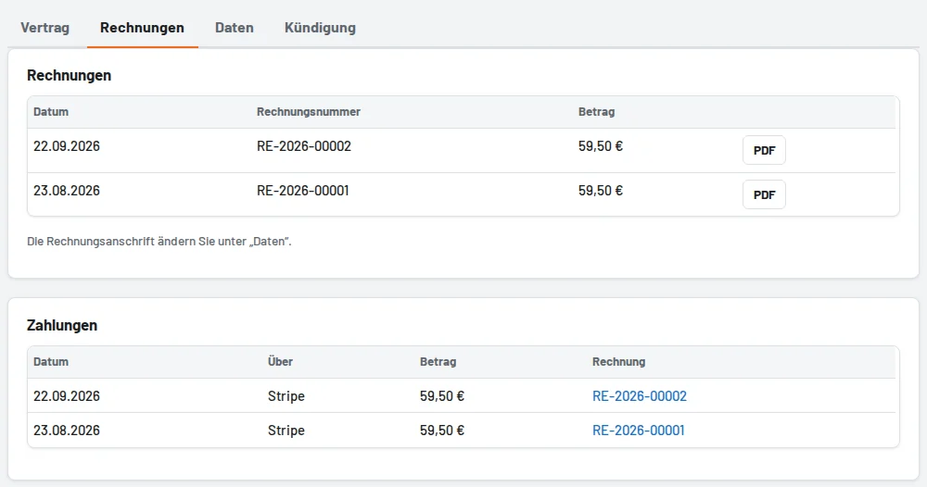Select date 22.09.2026 in Rechnungen table
The image size is (927, 487).
coord(67,146)
